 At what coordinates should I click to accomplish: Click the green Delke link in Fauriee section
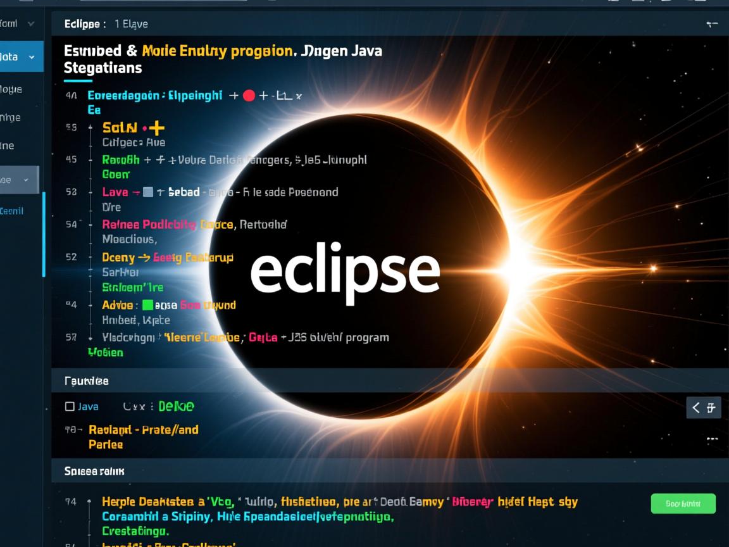click(175, 406)
